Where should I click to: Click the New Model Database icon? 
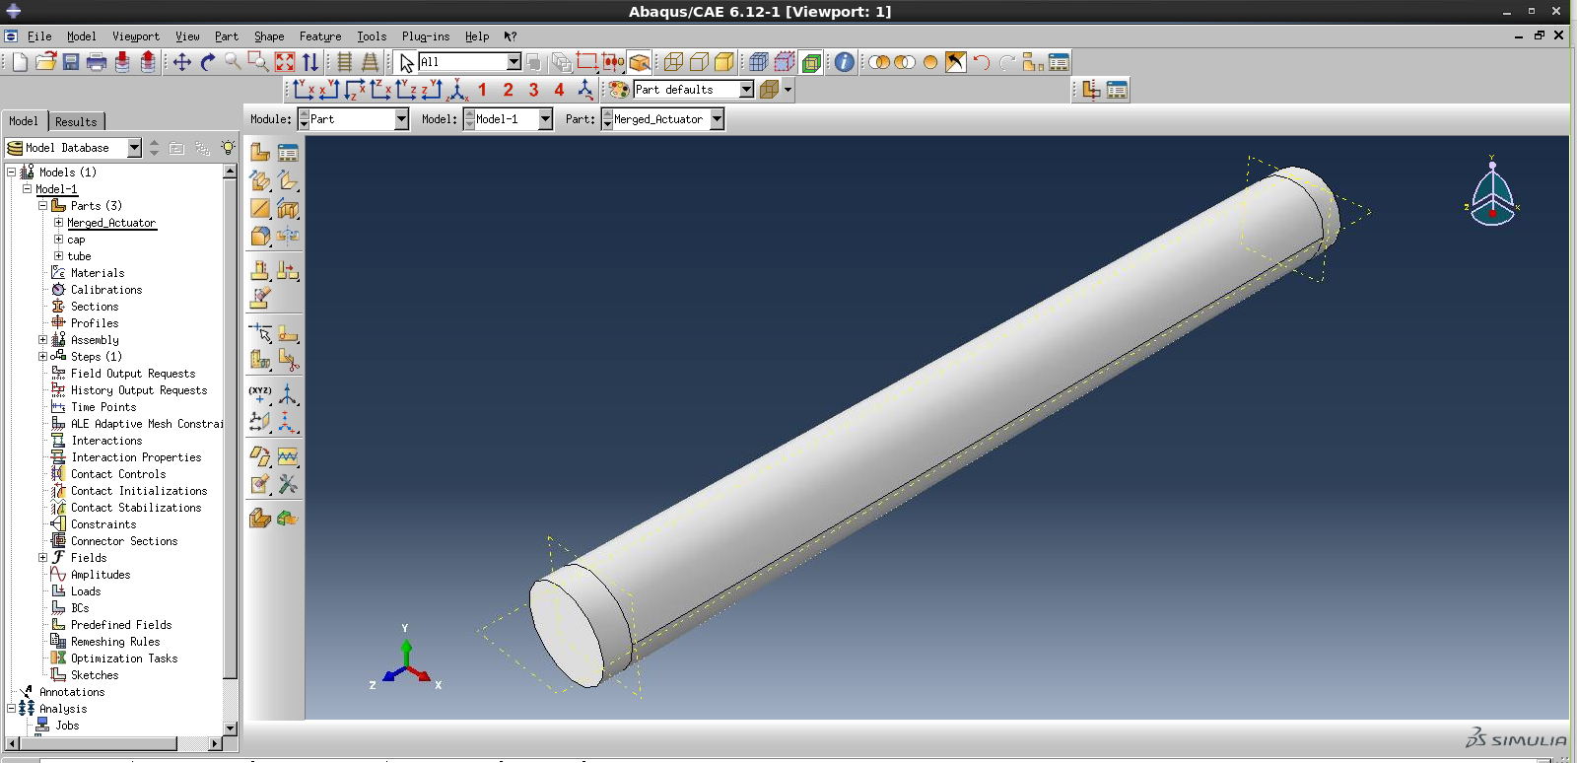tap(19, 62)
